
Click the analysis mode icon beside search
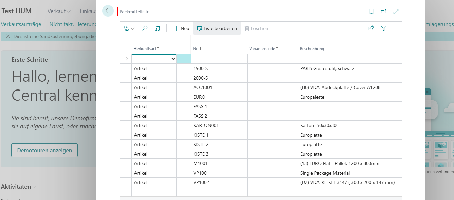point(157,28)
